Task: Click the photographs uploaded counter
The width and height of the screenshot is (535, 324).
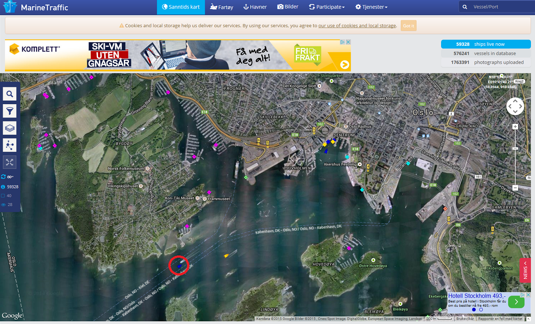Action: [486, 62]
